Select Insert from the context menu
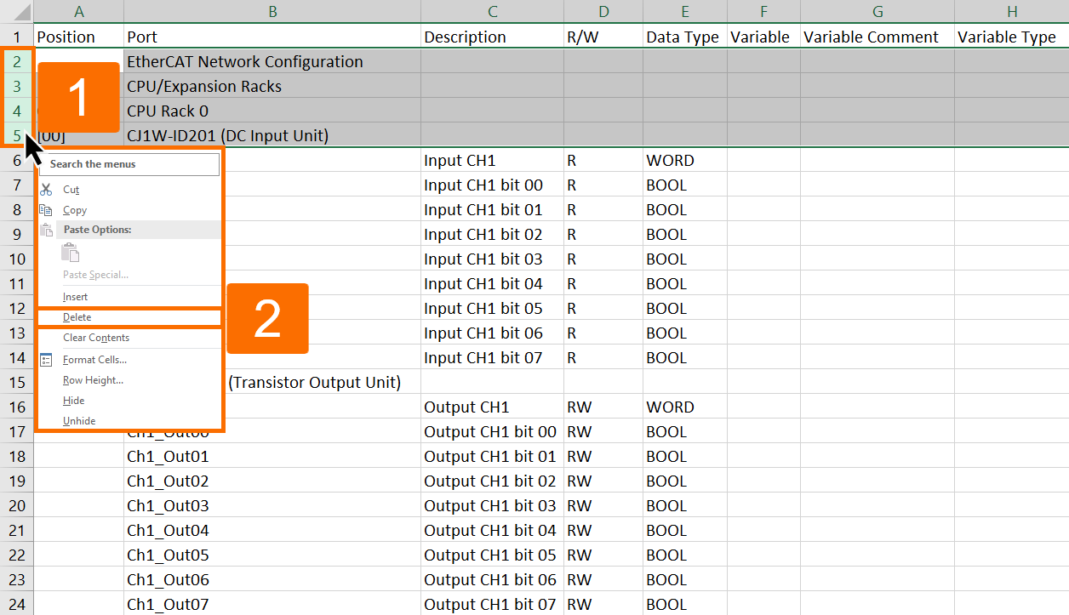 click(x=75, y=296)
